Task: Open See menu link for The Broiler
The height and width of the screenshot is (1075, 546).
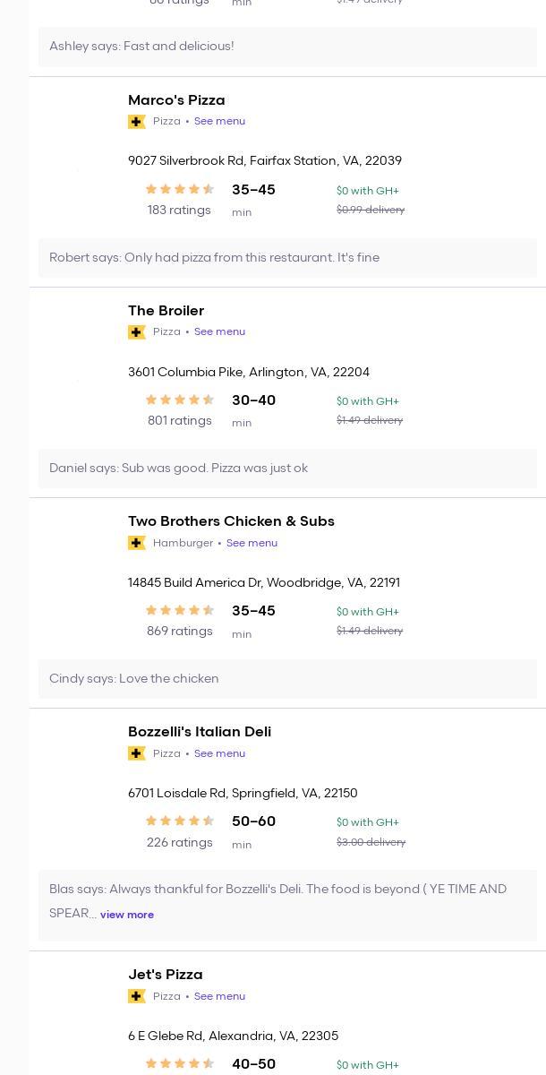Action: point(219,332)
